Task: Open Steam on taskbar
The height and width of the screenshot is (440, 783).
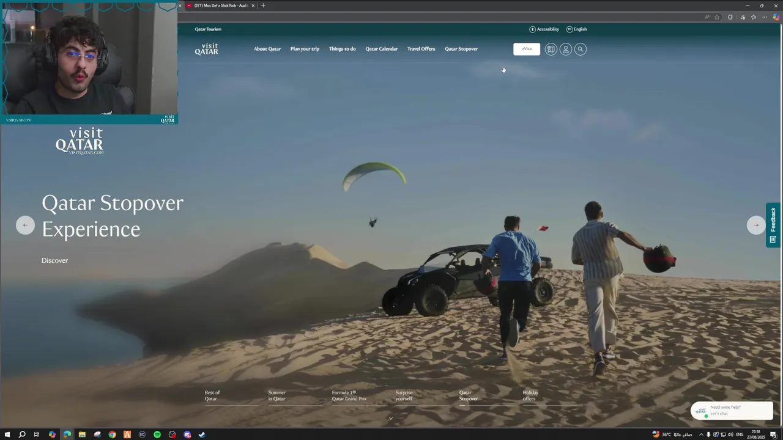Action: click(x=202, y=435)
